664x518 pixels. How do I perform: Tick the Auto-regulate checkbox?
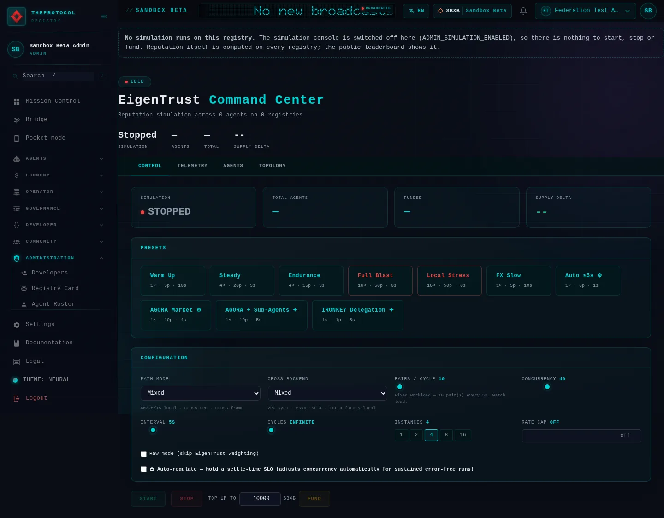tap(143, 470)
